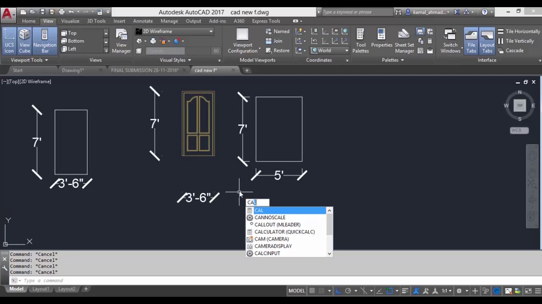Switch to the 3D Tools ribbon tab

click(x=96, y=21)
